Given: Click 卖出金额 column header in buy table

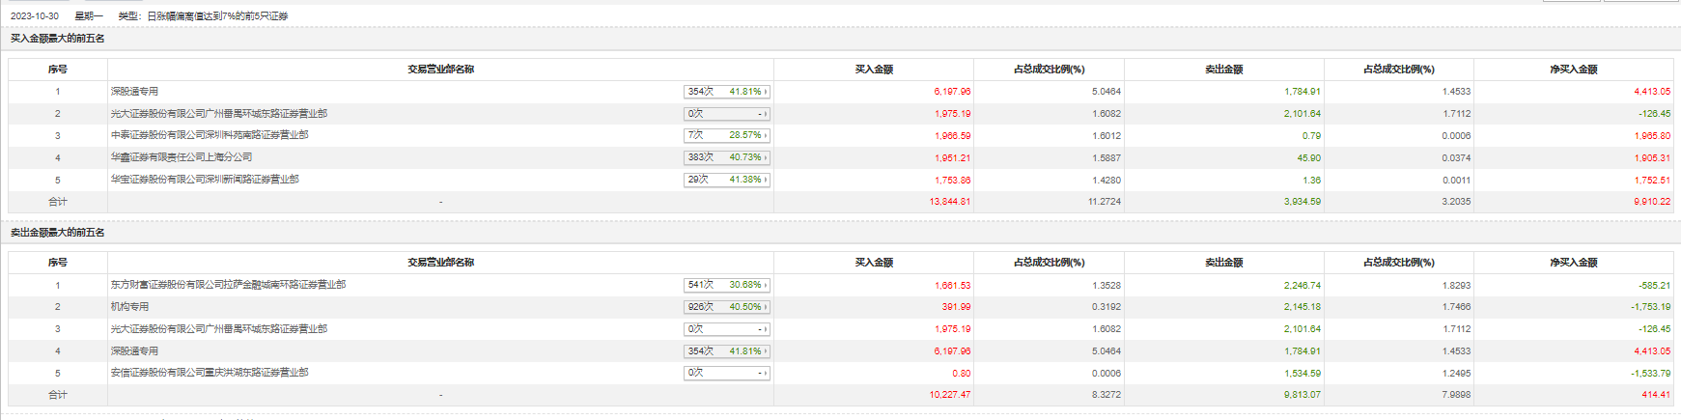Looking at the screenshot, I should (1223, 70).
